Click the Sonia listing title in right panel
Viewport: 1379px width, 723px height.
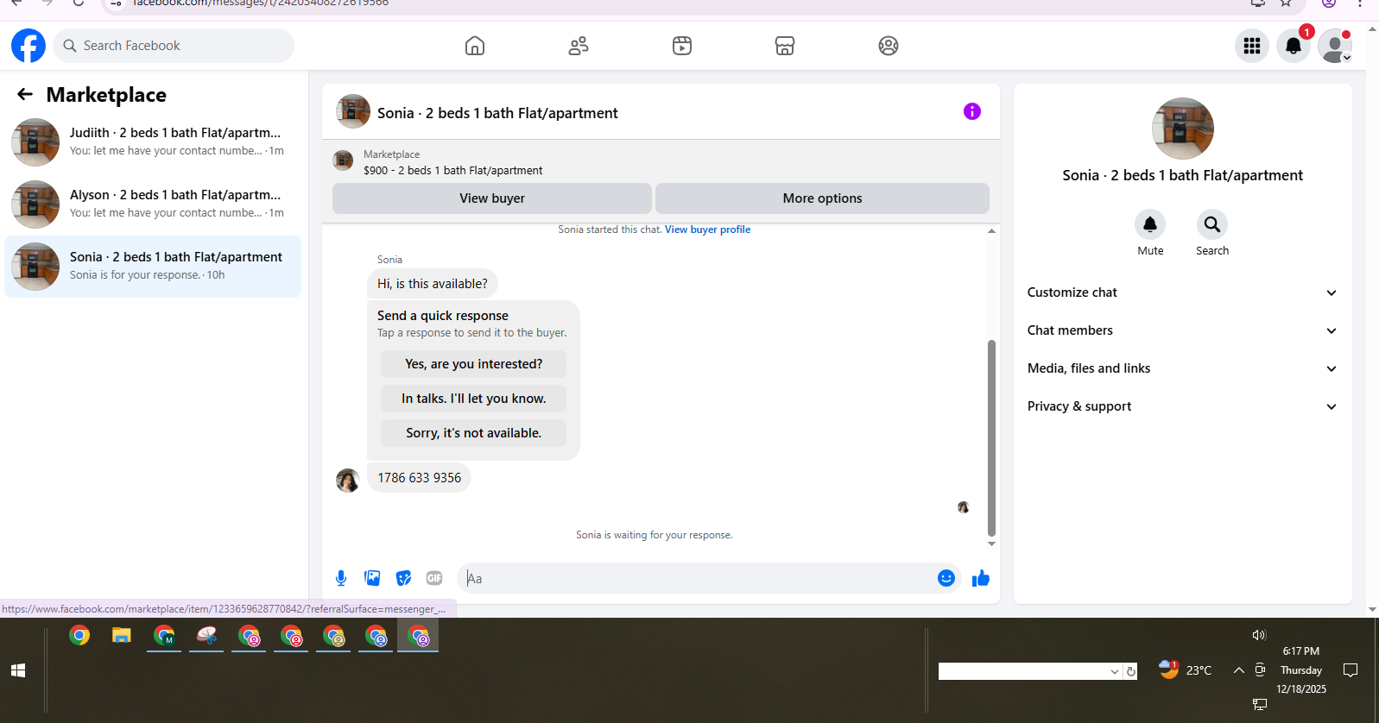1183,175
